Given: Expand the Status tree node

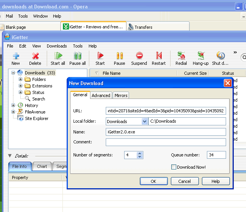Looking at the screenshot, I should point(20,92).
